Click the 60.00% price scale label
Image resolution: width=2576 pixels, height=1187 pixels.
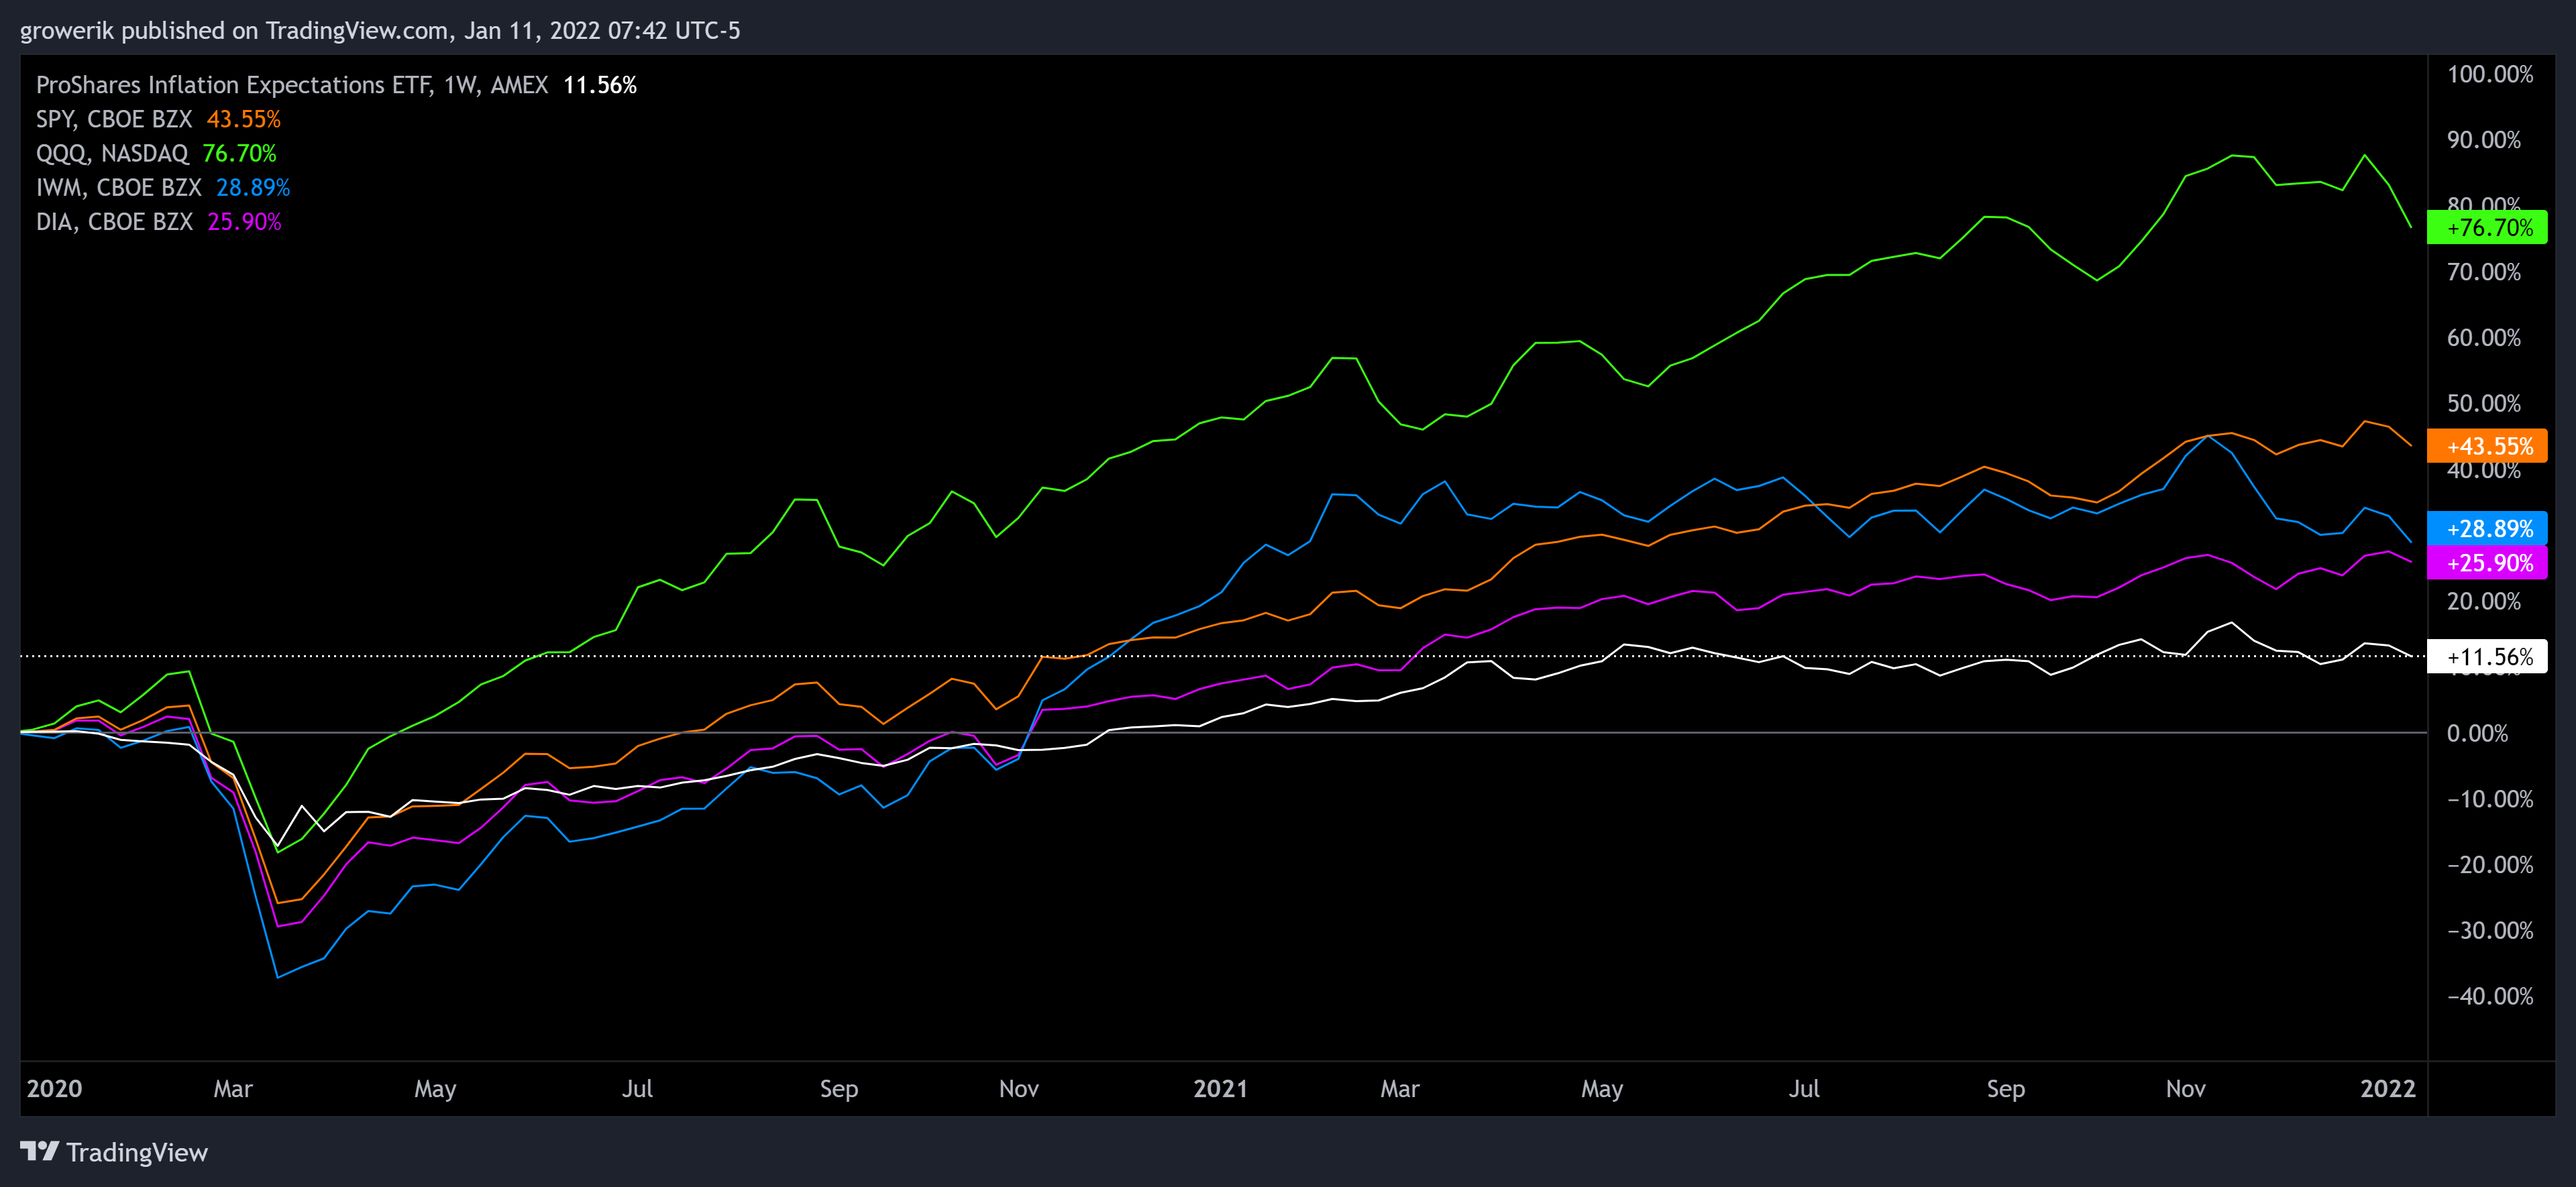point(2484,338)
